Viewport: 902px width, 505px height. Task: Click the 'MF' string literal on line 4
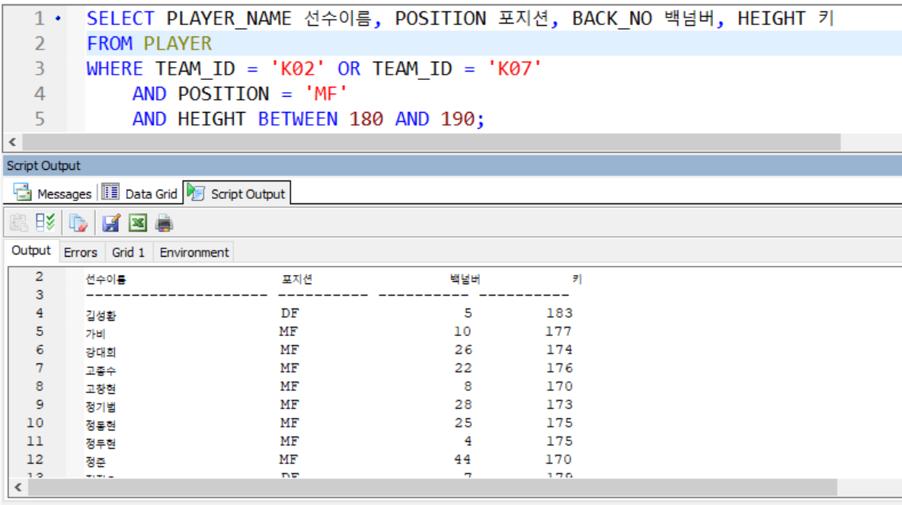(x=325, y=94)
